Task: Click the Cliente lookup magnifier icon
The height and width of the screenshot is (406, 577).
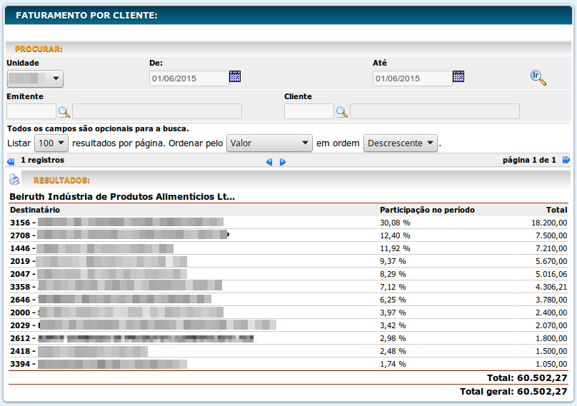Action: [x=342, y=111]
